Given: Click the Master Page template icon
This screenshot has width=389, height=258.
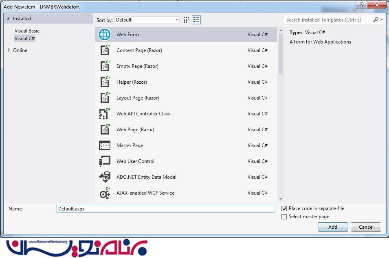Looking at the screenshot, I should [x=105, y=145].
